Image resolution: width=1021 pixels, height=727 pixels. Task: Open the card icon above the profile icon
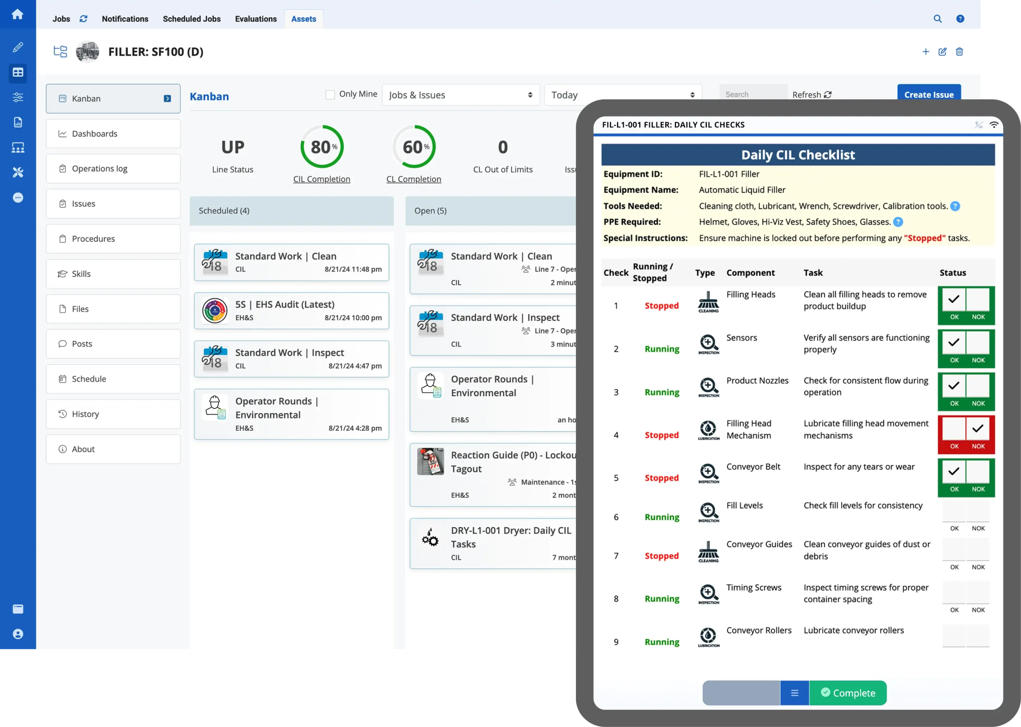[18, 609]
